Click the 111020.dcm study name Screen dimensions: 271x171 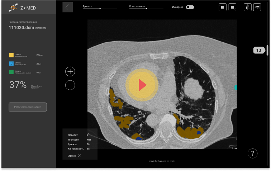pos(21,28)
